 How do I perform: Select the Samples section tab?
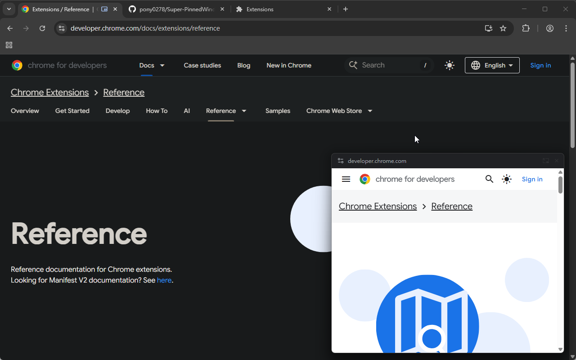(278, 111)
